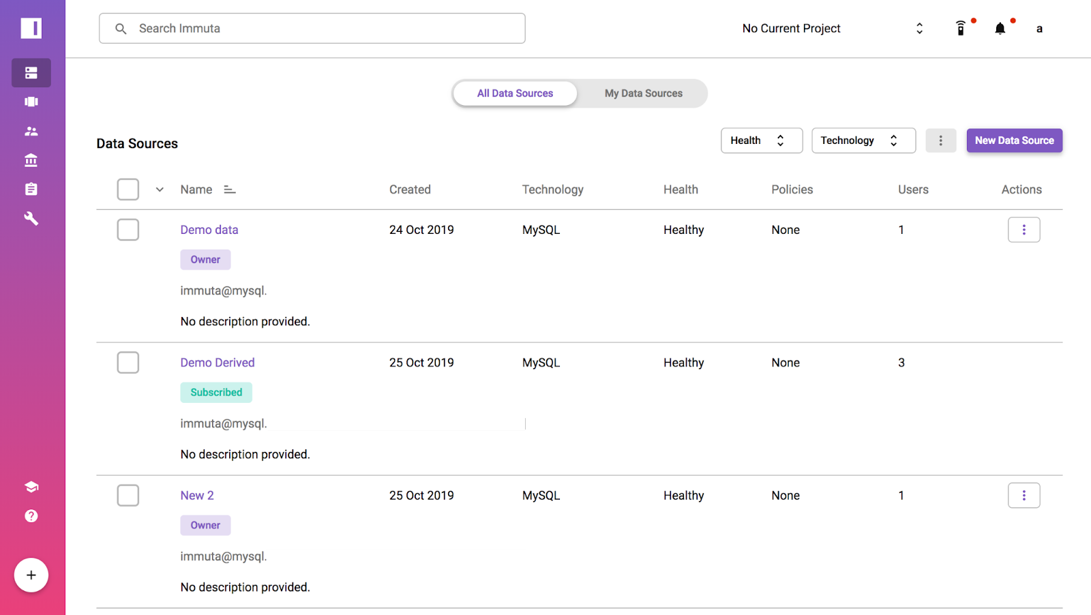Switch to the My Data Sources tab
This screenshot has width=1091, height=615.
click(x=642, y=93)
